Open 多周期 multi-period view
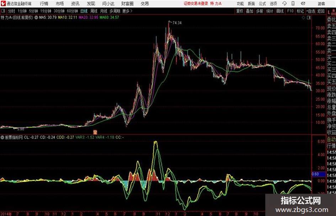Viewport: 336px width, 216px height. (x=115, y=11)
